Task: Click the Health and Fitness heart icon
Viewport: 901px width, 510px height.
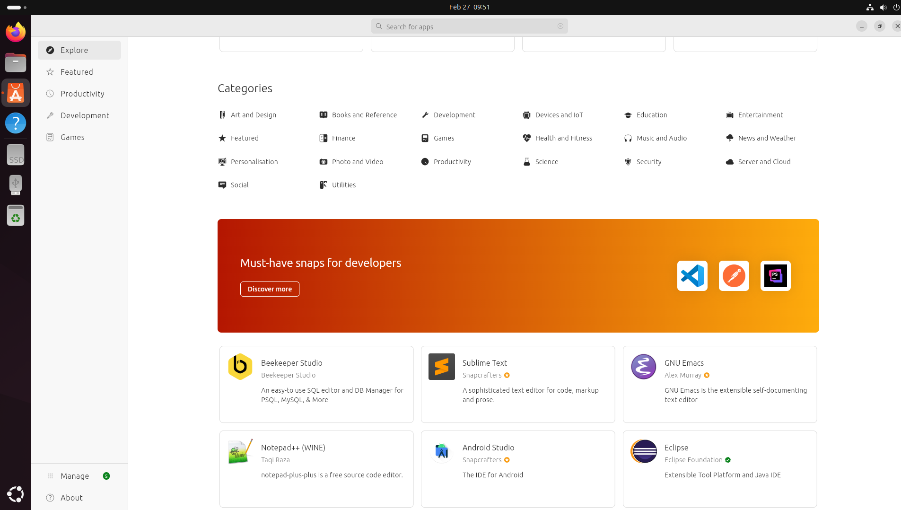Action: (526, 138)
